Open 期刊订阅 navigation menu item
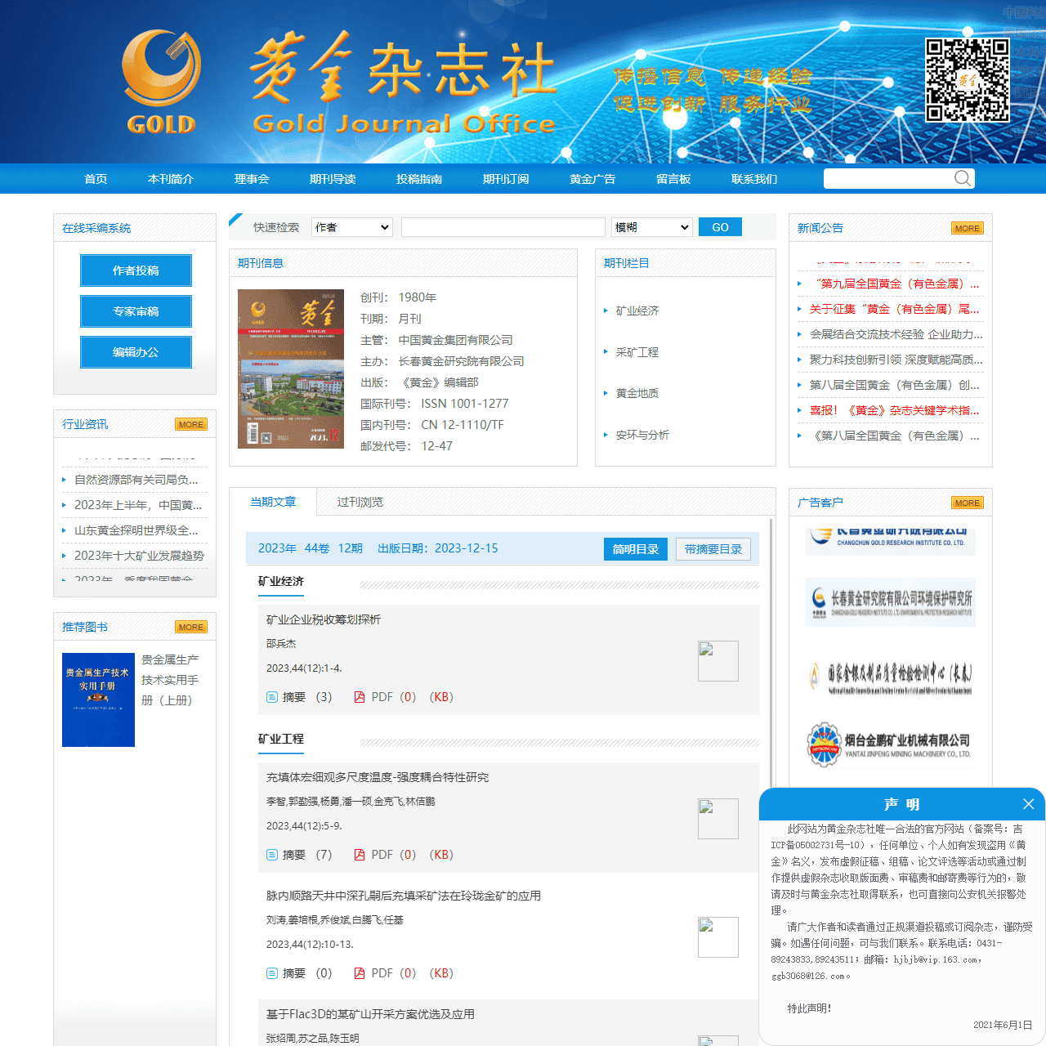The width and height of the screenshot is (1046, 1046). click(x=506, y=179)
